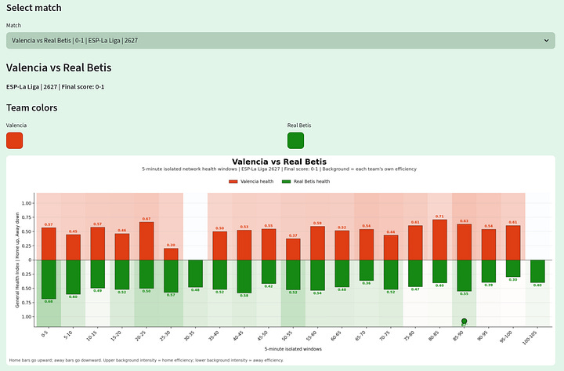Click the Real Betis health legend entry
This screenshot has width=564, height=371.
point(305,181)
